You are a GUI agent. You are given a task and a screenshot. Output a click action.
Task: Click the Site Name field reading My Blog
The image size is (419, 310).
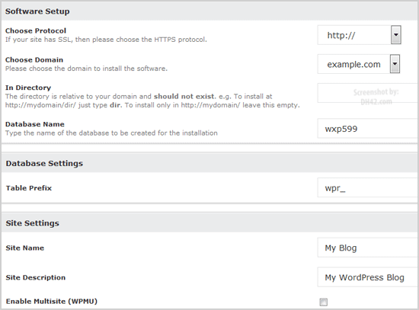click(x=368, y=248)
